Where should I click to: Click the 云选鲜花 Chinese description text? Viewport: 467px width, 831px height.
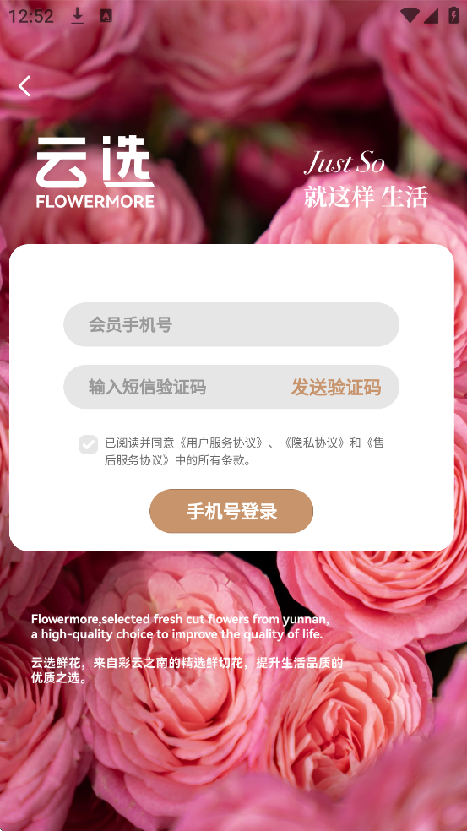(x=187, y=670)
